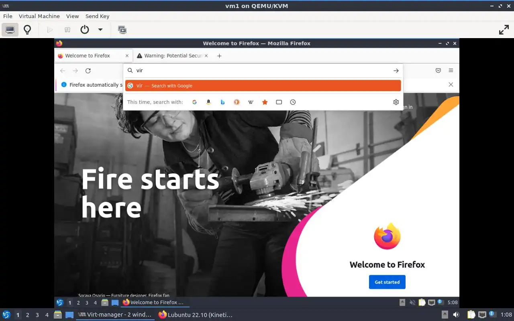514x321 pixels.
Task: Search this time with DuckDuckGo icon
Action: point(237,102)
